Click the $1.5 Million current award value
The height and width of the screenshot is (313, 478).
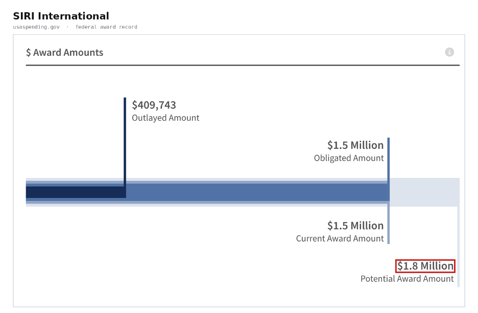click(355, 226)
